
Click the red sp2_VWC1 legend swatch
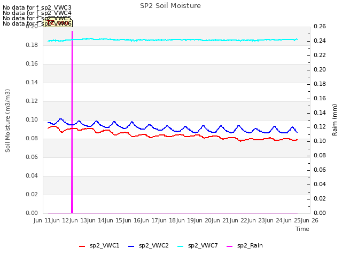[82, 246]
